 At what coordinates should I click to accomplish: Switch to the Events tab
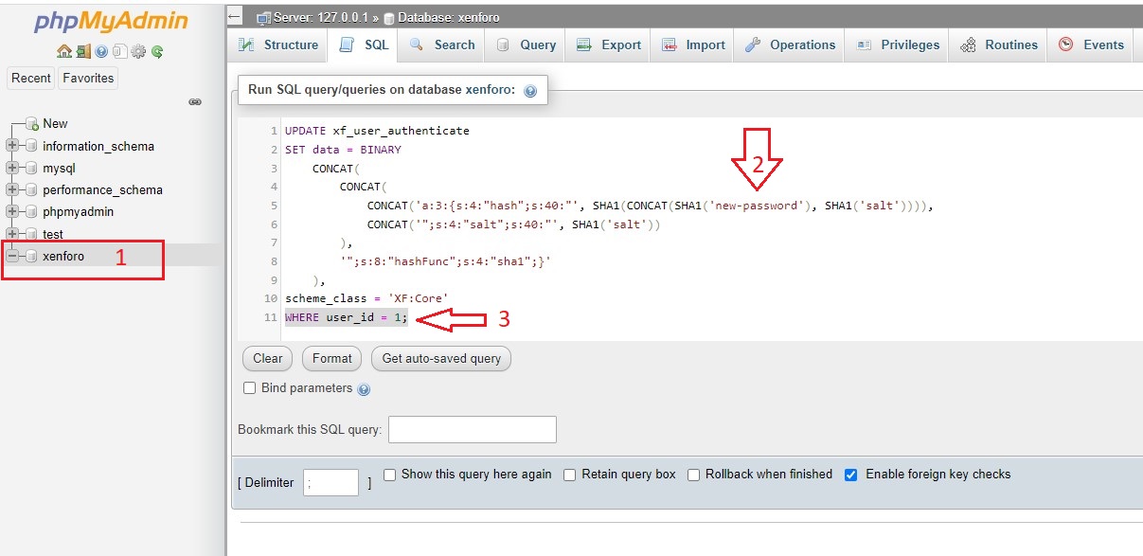1090,45
